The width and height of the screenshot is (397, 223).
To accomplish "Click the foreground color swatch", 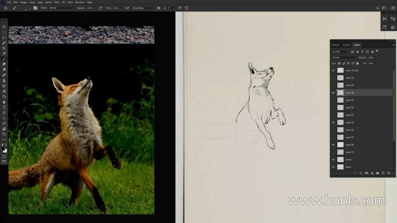I will tap(2, 149).
